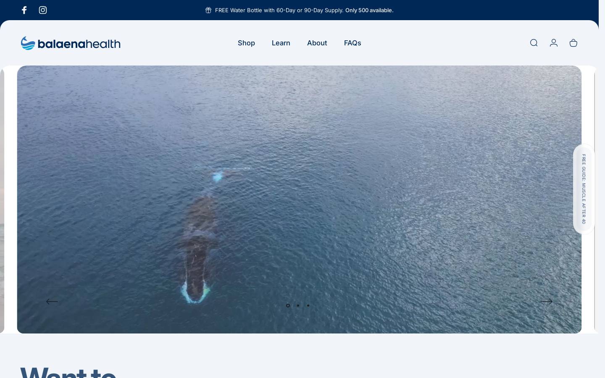Open the account login icon
Viewport: 605px width, 378px height.
(x=554, y=43)
